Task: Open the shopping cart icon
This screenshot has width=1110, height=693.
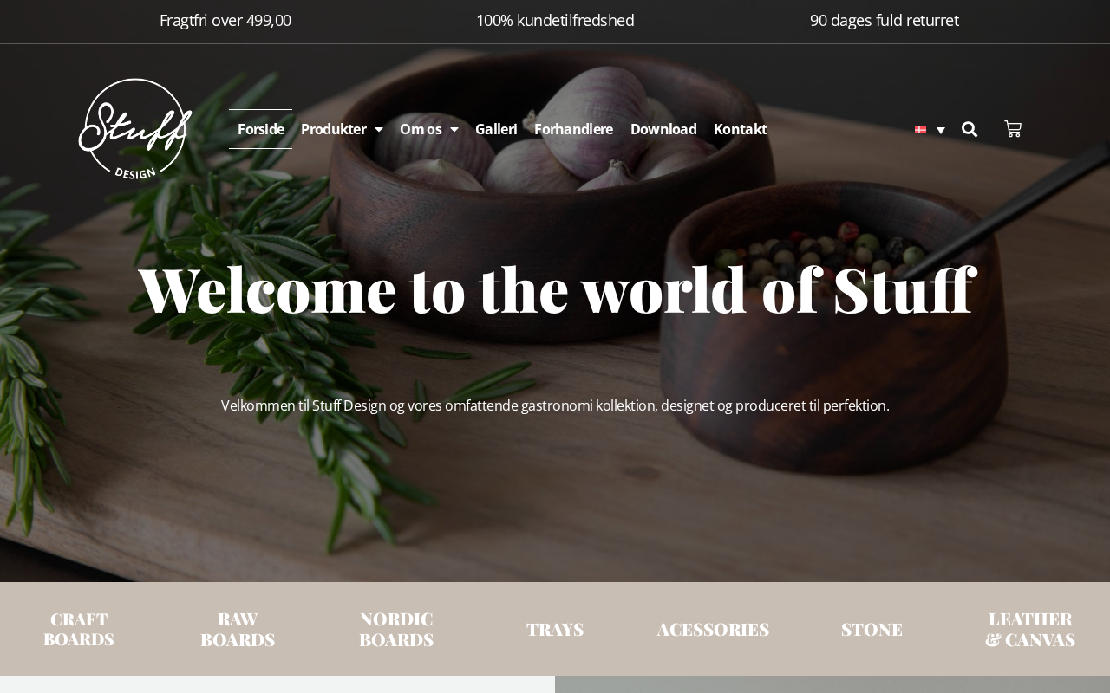Action: (x=1013, y=129)
